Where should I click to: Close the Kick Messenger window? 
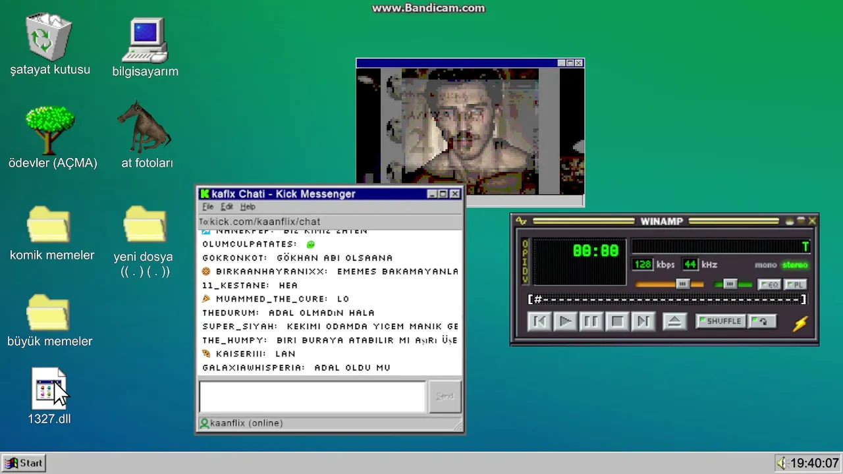pyautogui.click(x=454, y=194)
